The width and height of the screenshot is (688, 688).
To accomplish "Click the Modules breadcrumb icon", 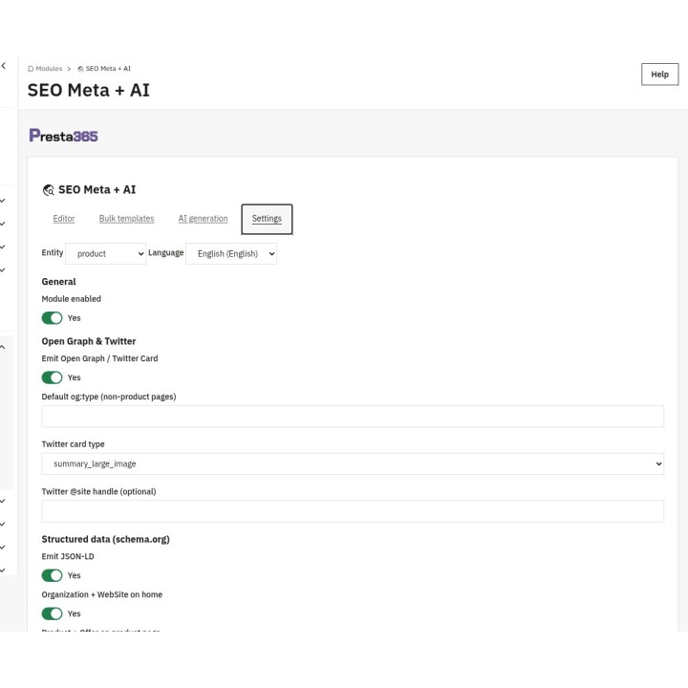I will (31, 69).
